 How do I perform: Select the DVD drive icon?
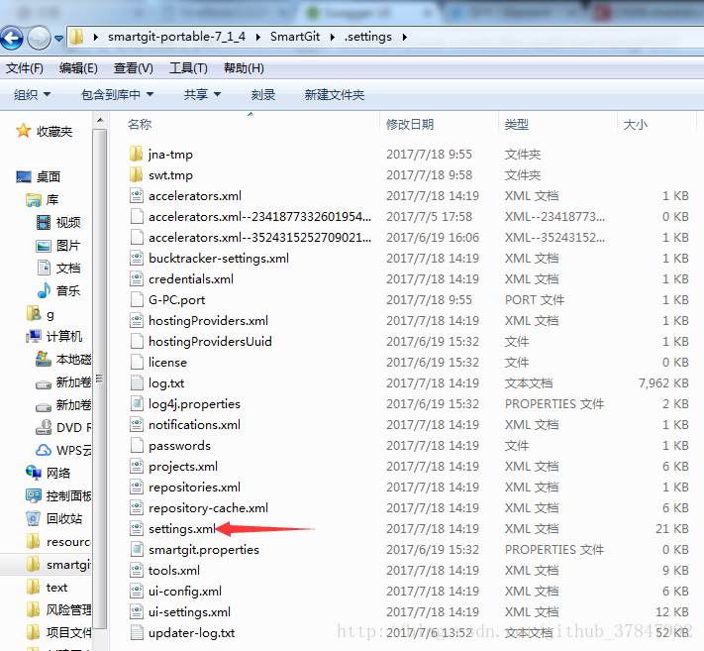44,427
